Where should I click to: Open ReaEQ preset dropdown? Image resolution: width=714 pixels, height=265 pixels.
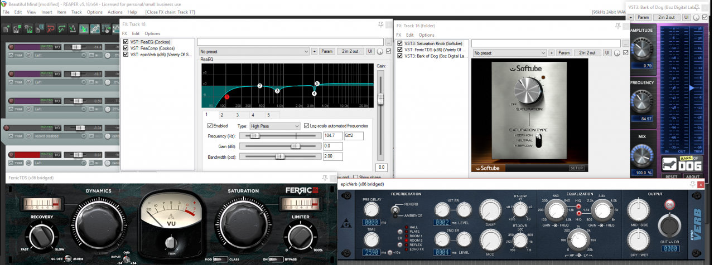254,51
